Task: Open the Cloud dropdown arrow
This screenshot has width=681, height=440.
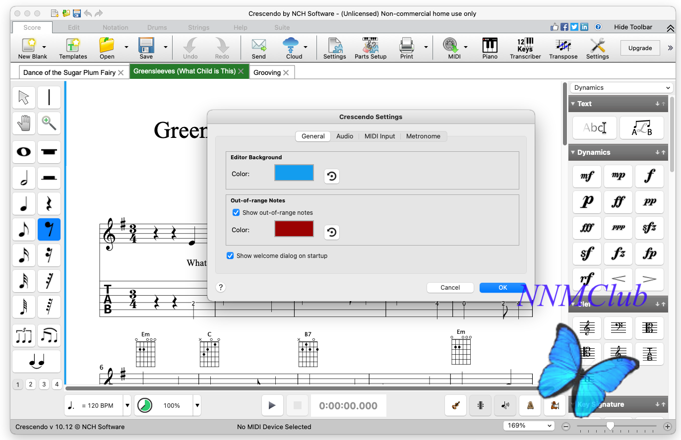Action: [x=306, y=47]
